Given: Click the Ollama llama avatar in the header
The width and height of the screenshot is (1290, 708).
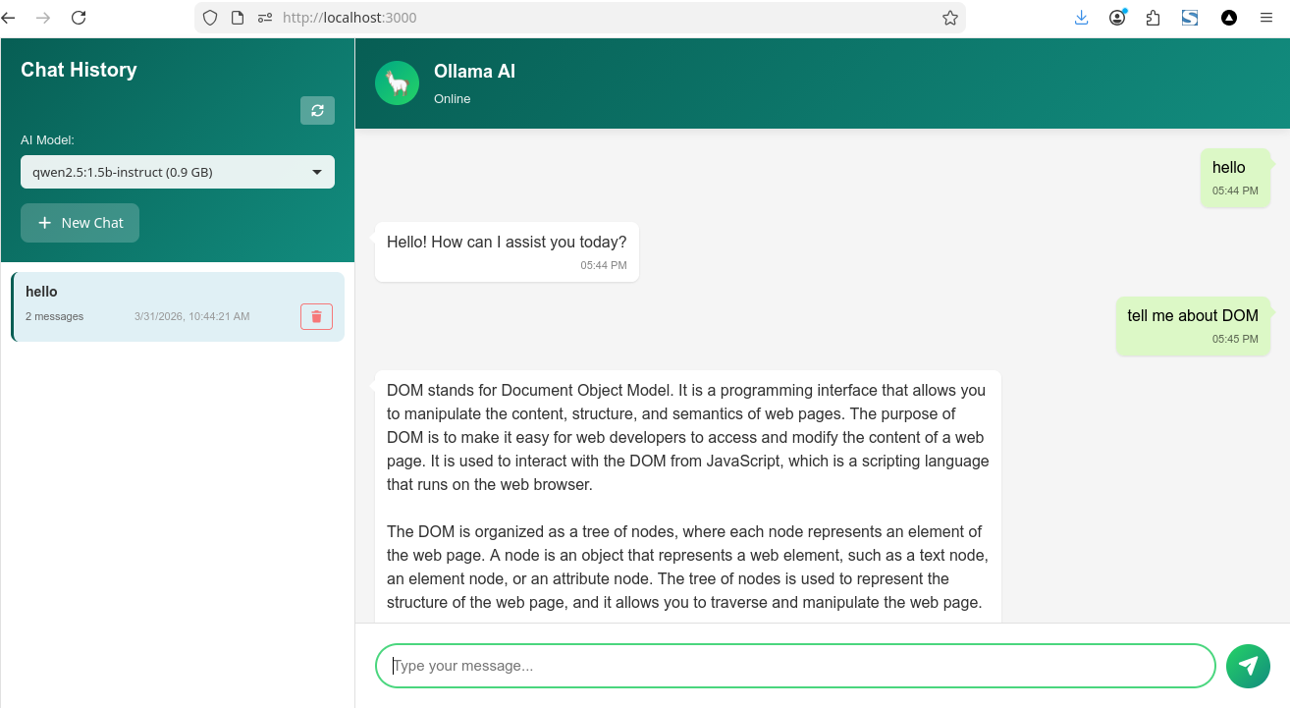Looking at the screenshot, I should [x=397, y=82].
